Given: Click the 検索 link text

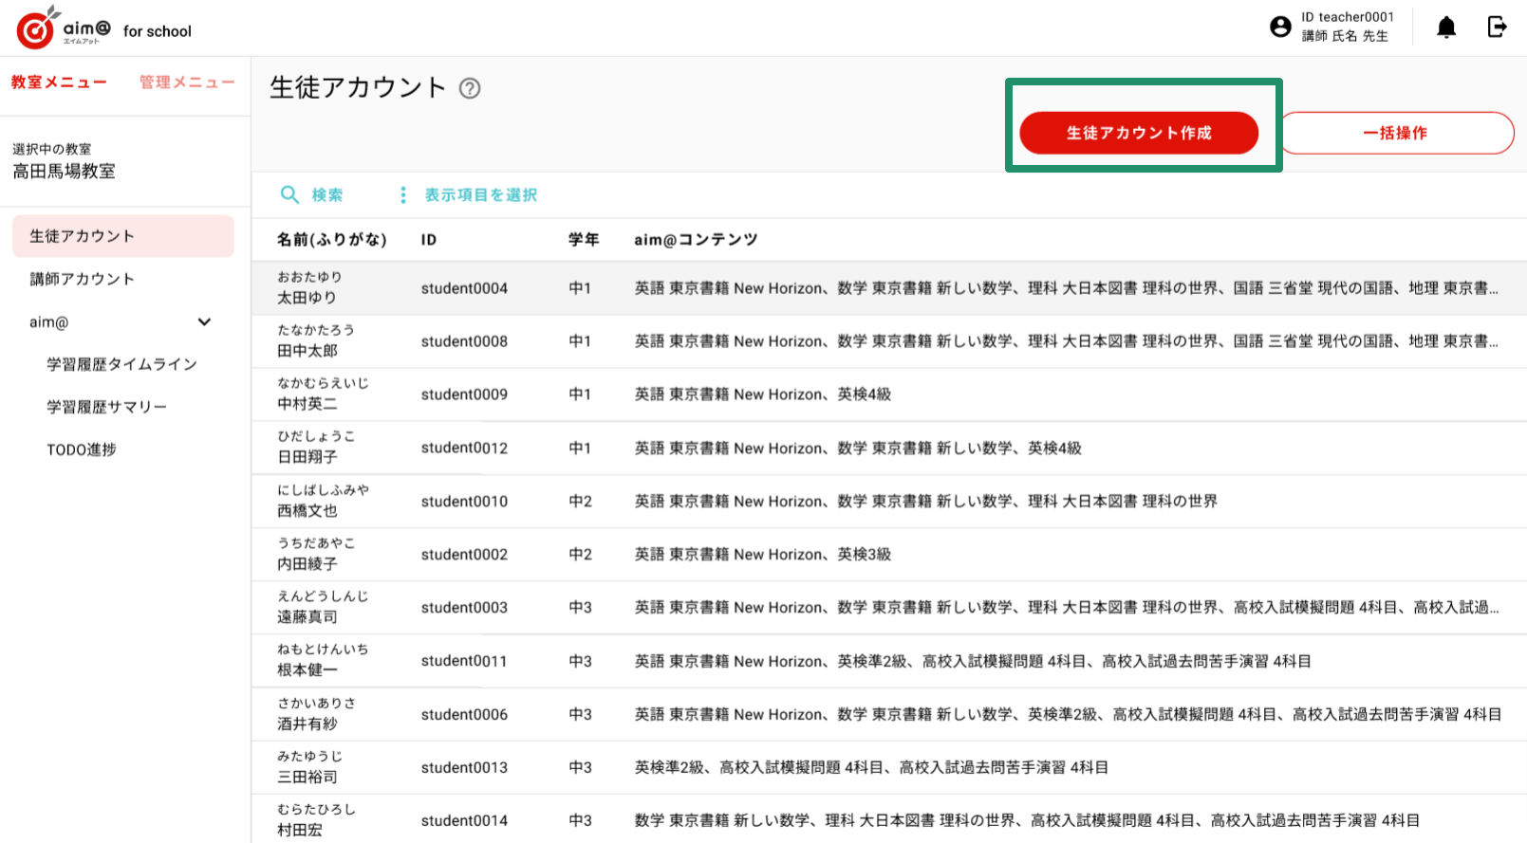Looking at the screenshot, I should click(327, 194).
